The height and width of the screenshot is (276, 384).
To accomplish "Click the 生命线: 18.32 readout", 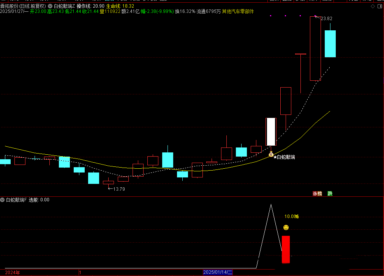I will (x=120, y=6).
